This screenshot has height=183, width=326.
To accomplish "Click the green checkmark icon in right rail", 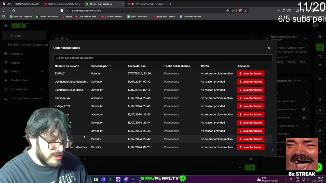I will pos(320,47).
